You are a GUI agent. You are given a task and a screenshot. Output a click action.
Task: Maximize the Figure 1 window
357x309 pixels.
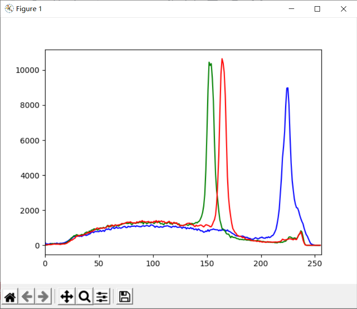coord(317,9)
